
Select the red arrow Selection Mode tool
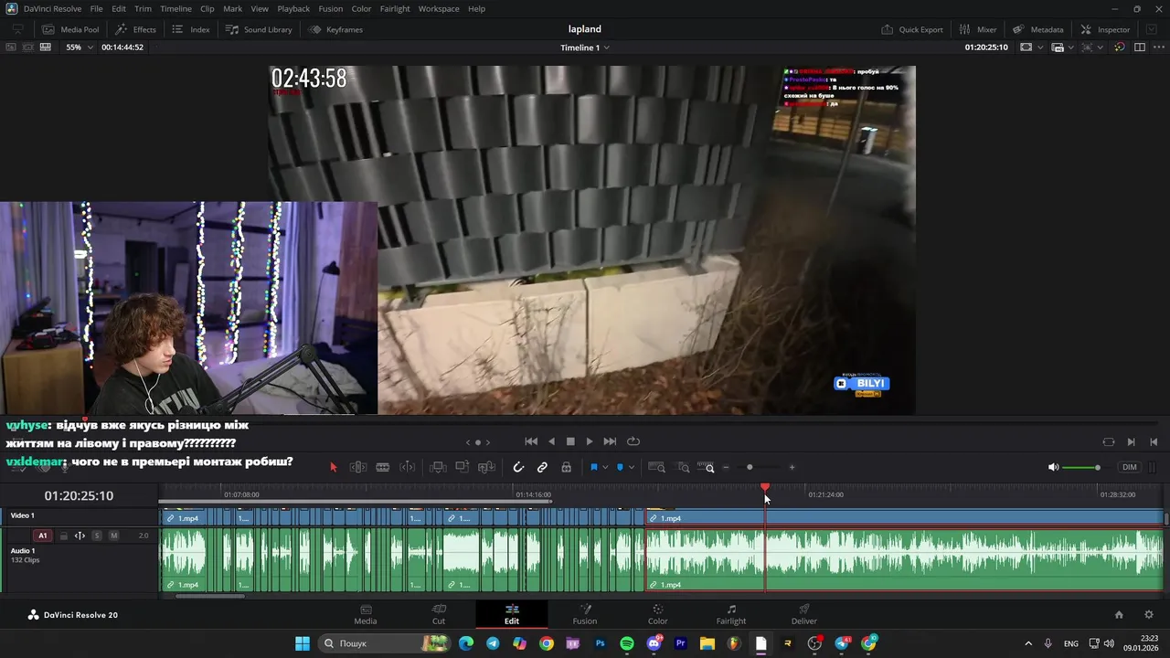click(333, 467)
